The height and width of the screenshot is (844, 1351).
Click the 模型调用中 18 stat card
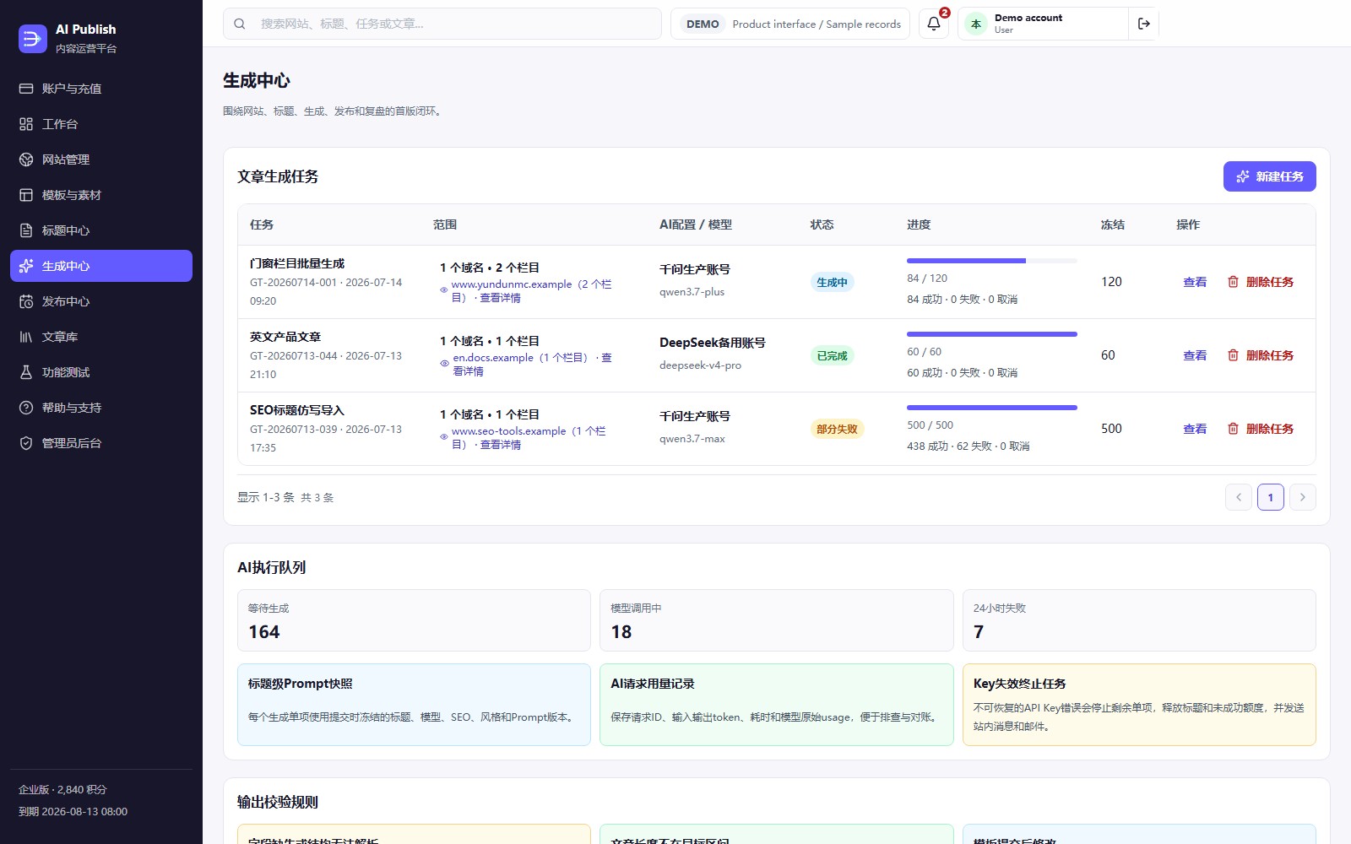(x=776, y=620)
